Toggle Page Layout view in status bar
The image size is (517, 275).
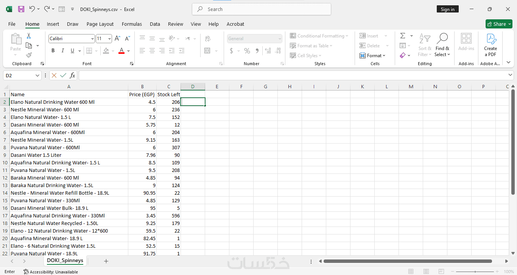click(426, 272)
